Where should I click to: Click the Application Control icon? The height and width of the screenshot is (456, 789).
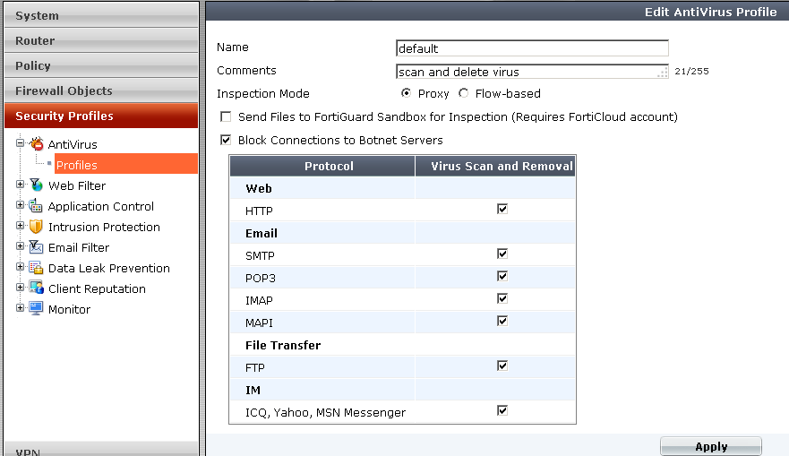(x=36, y=206)
